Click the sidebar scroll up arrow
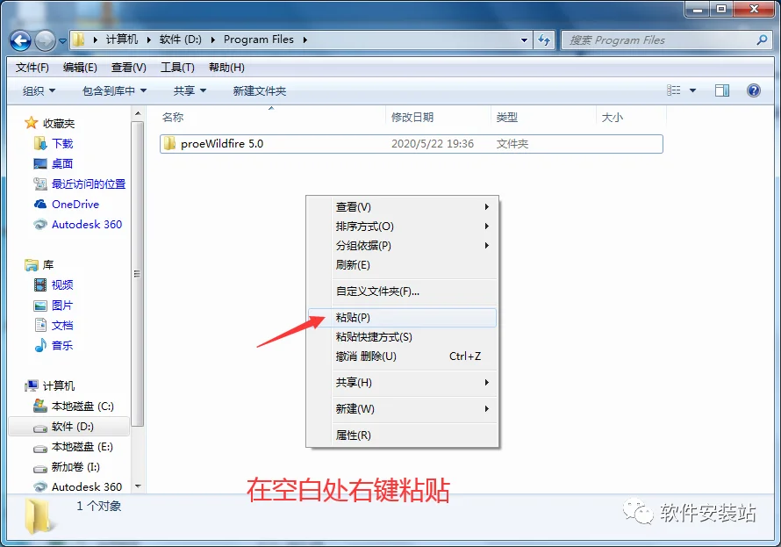The image size is (781, 547). tap(138, 114)
